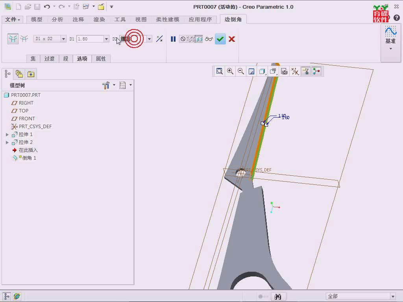The width and height of the screenshot is (403, 302).
Task: Click the Zoom In magnifier icon
Action: (230, 71)
